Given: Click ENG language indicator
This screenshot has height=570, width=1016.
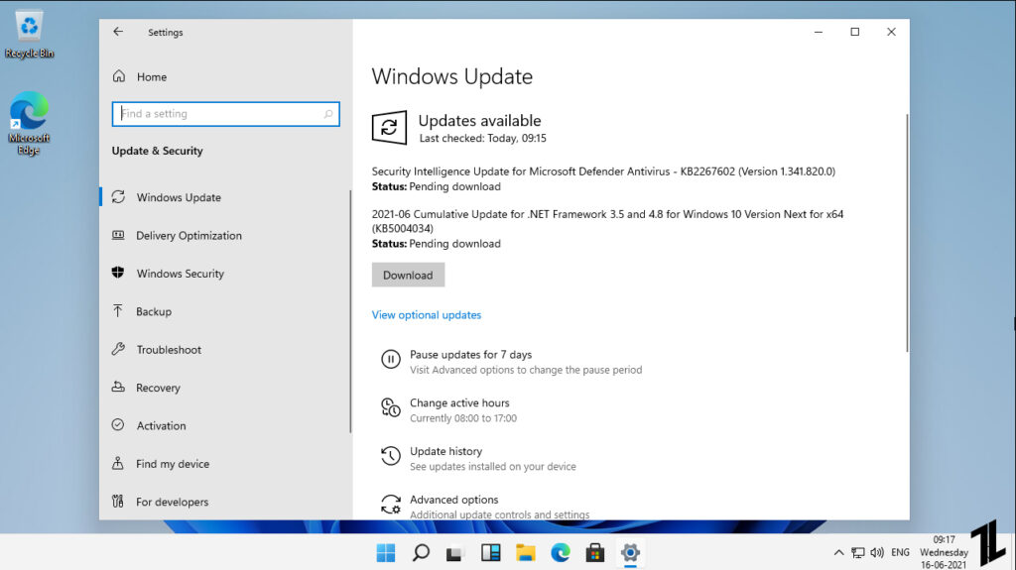Looking at the screenshot, I should point(900,552).
